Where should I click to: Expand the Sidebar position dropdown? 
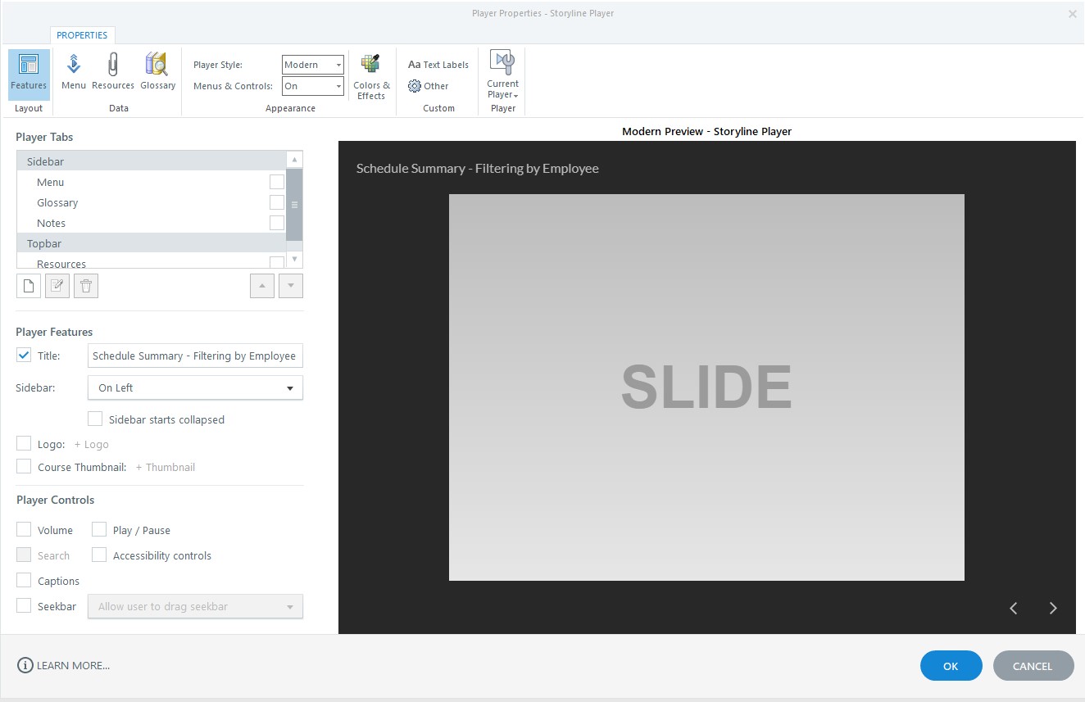pos(195,388)
